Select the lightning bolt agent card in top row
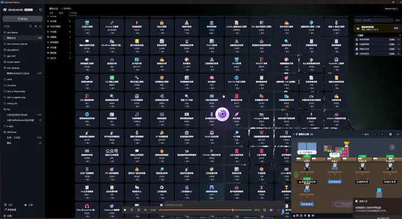 (x=137, y=27)
